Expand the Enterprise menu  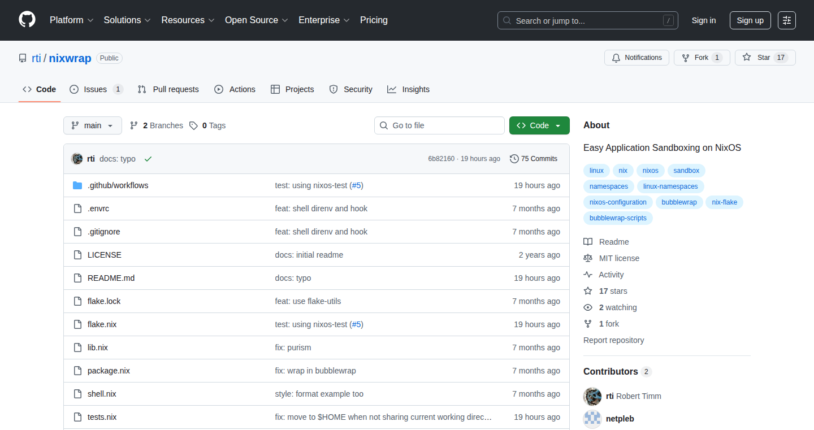pos(324,20)
